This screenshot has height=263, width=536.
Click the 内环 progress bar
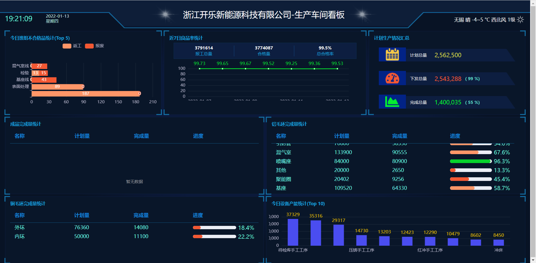pyautogui.click(x=214, y=236)
